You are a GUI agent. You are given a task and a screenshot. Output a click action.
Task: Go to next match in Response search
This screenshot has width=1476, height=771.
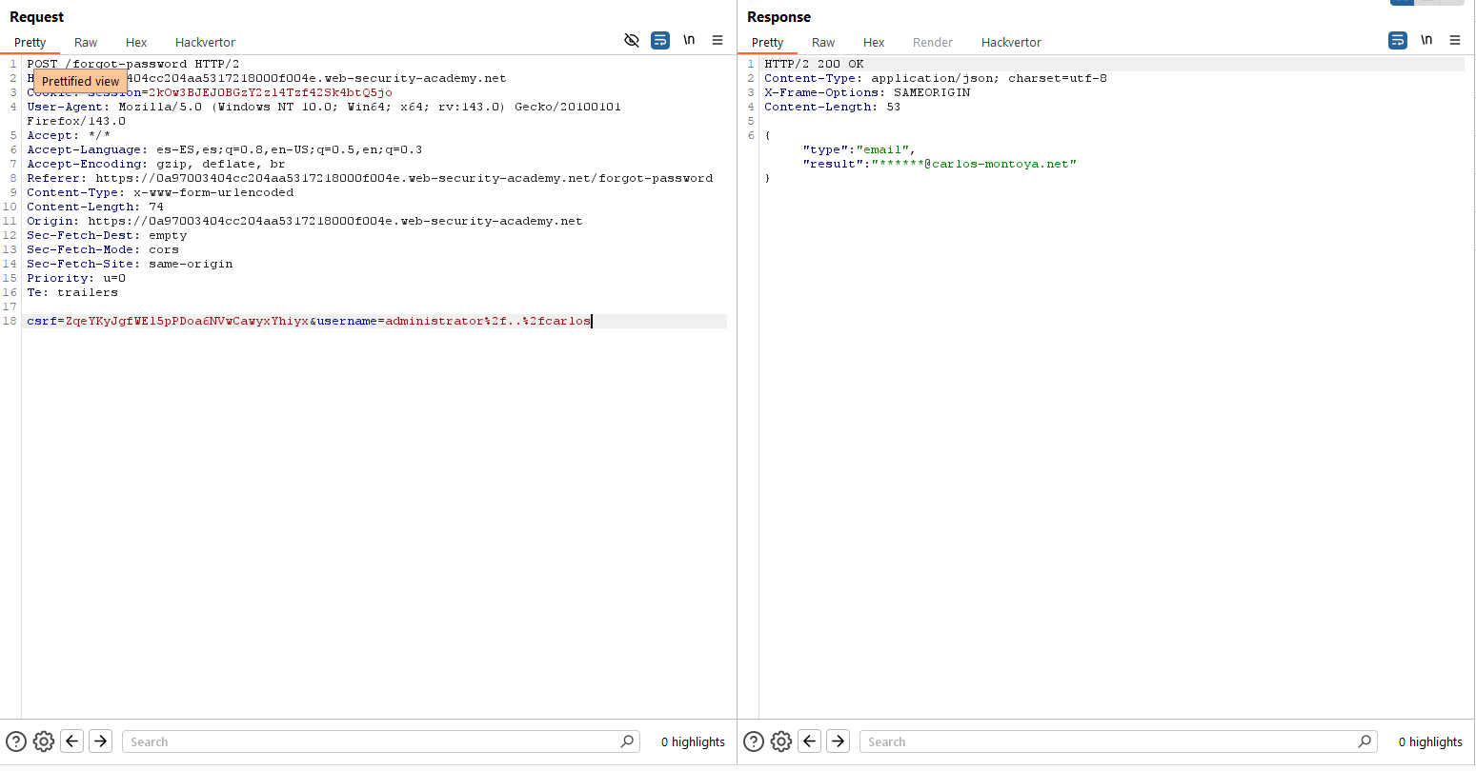coord(838,741)
